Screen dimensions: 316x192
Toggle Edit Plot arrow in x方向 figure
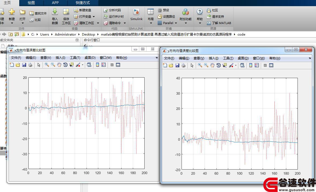tap(39, 65)
